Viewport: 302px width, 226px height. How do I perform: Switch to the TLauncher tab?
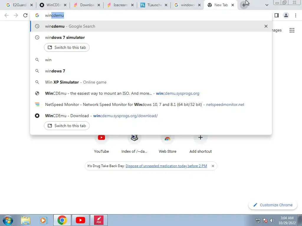152,5
